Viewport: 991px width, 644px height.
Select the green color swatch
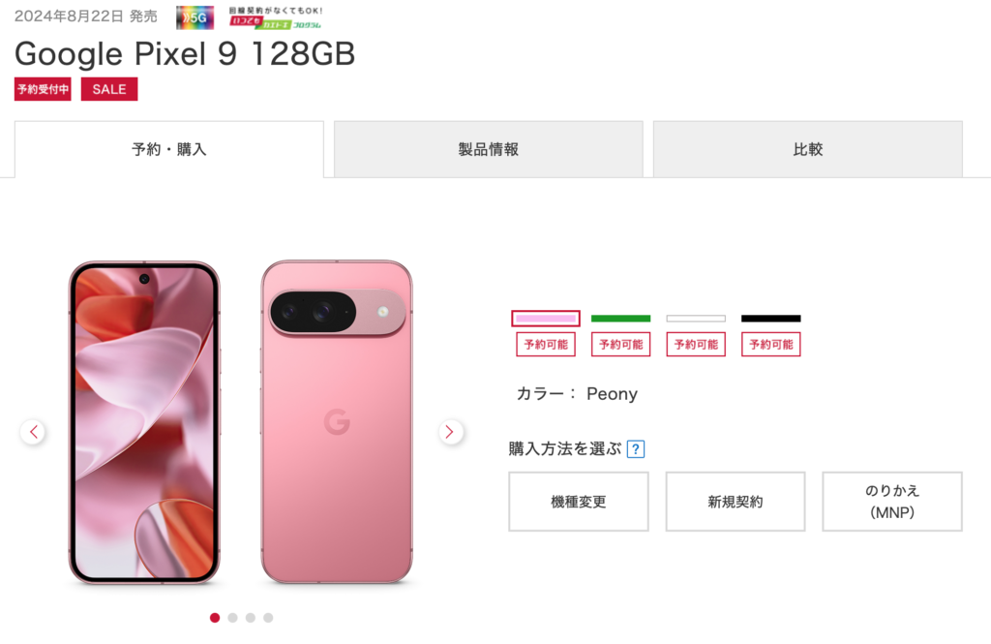coord(620,319)
